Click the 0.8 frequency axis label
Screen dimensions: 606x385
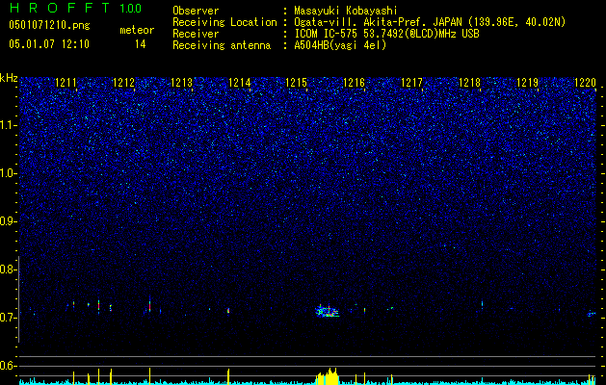click(8, 269)
